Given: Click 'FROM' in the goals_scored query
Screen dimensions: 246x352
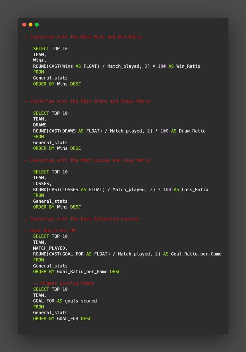Looking at the screenshot, I should [x=38, y=307].
